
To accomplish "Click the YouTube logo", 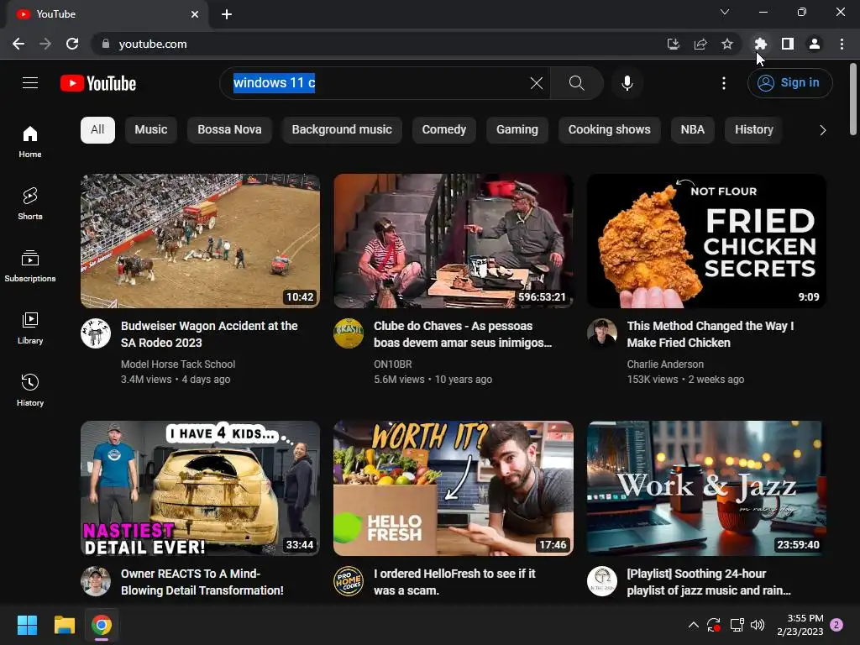I will coord(98,83).
